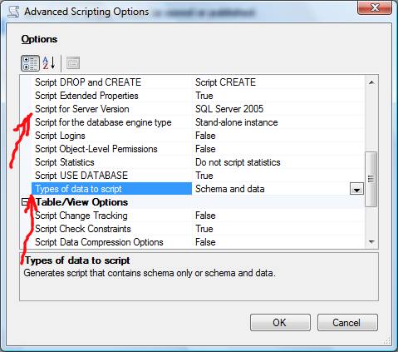Confirm settings with the OK button
The image size is (398, 352).
280,322
